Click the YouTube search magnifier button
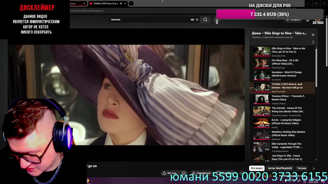Screen dimensions: 328x184 pyautogui.click(x=205, y=20)
